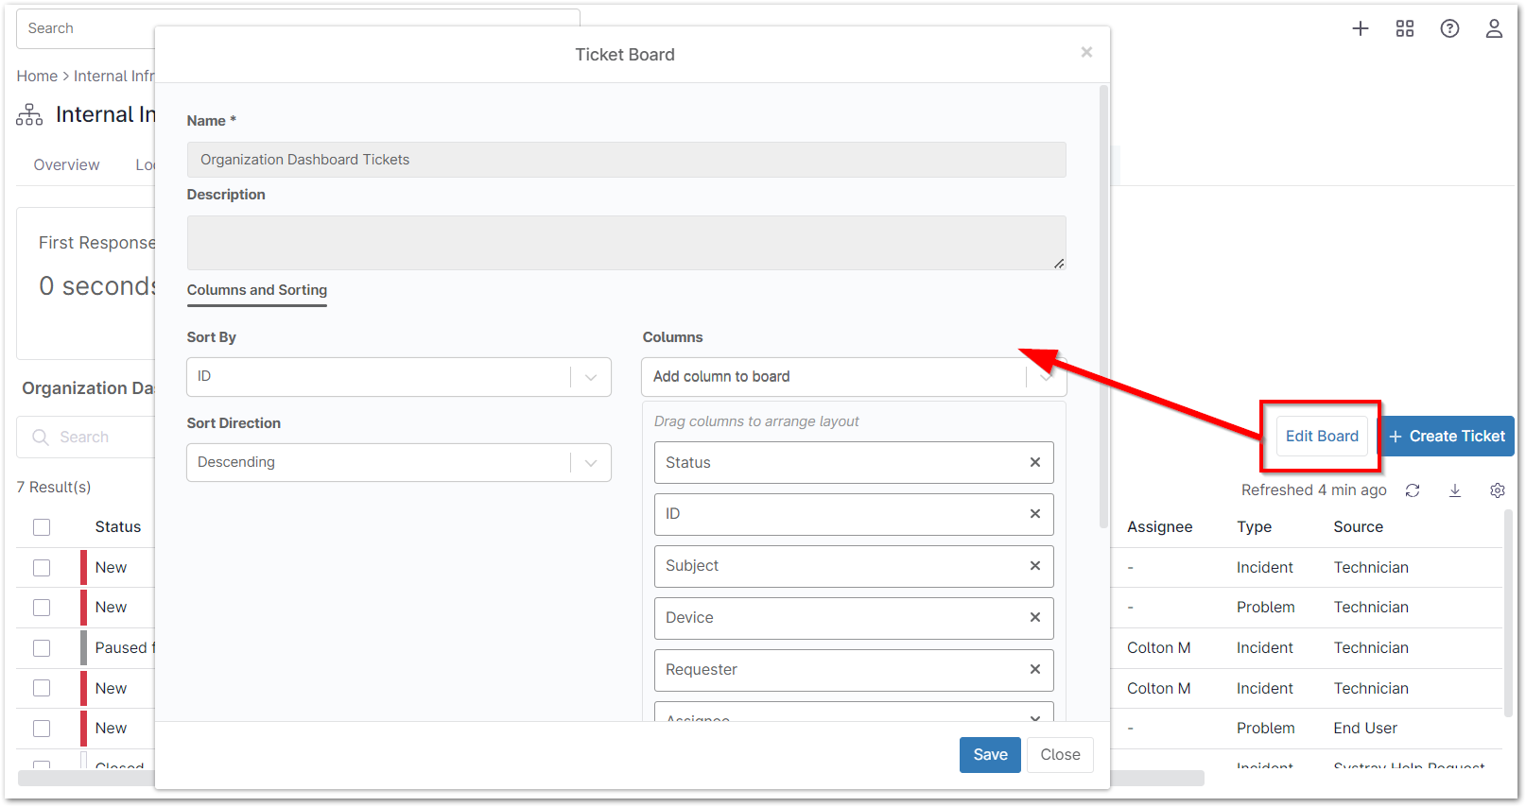Open the apps grid icon
Screen dimensions: 1526x807
(1404, 28)
